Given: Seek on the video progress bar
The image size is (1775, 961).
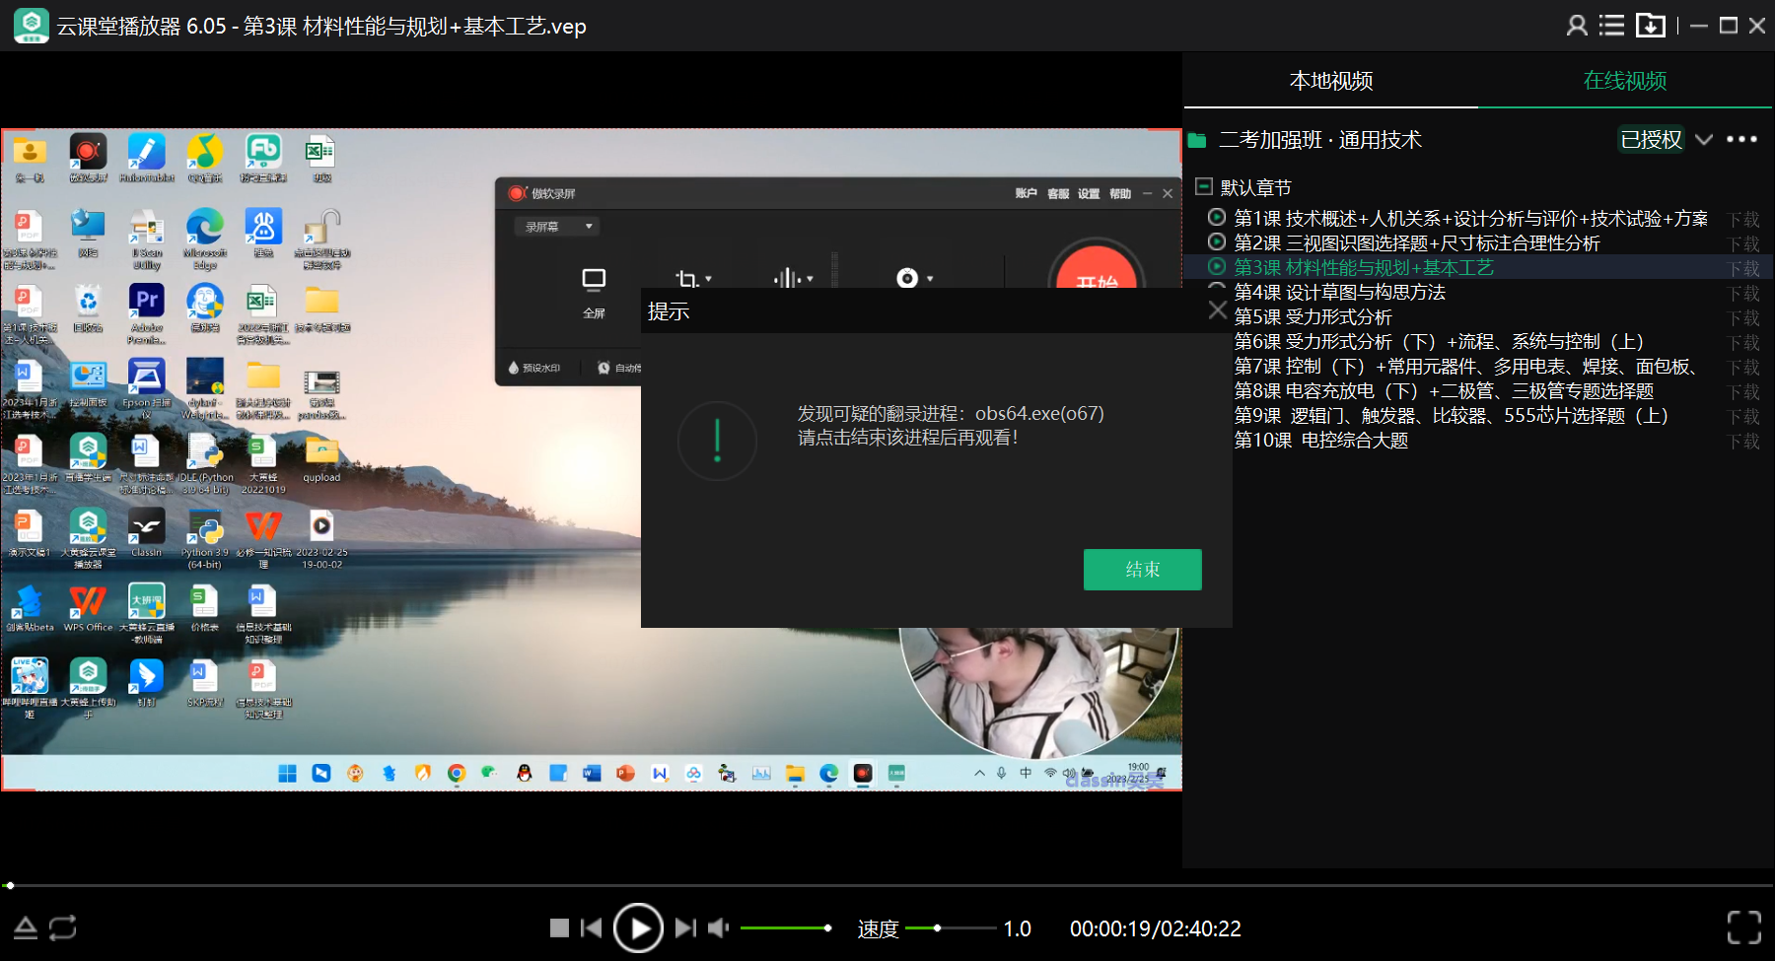Looking at the screenshot, I should click(x=887, y=885).
